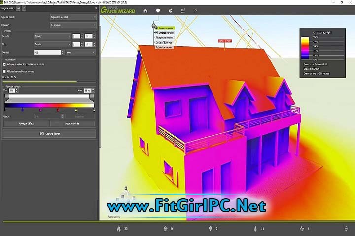The image size is (355, 236).
Task: Select the 'Ombres portées' radio option
Action: pyautogui.click(x=157, y=32)
